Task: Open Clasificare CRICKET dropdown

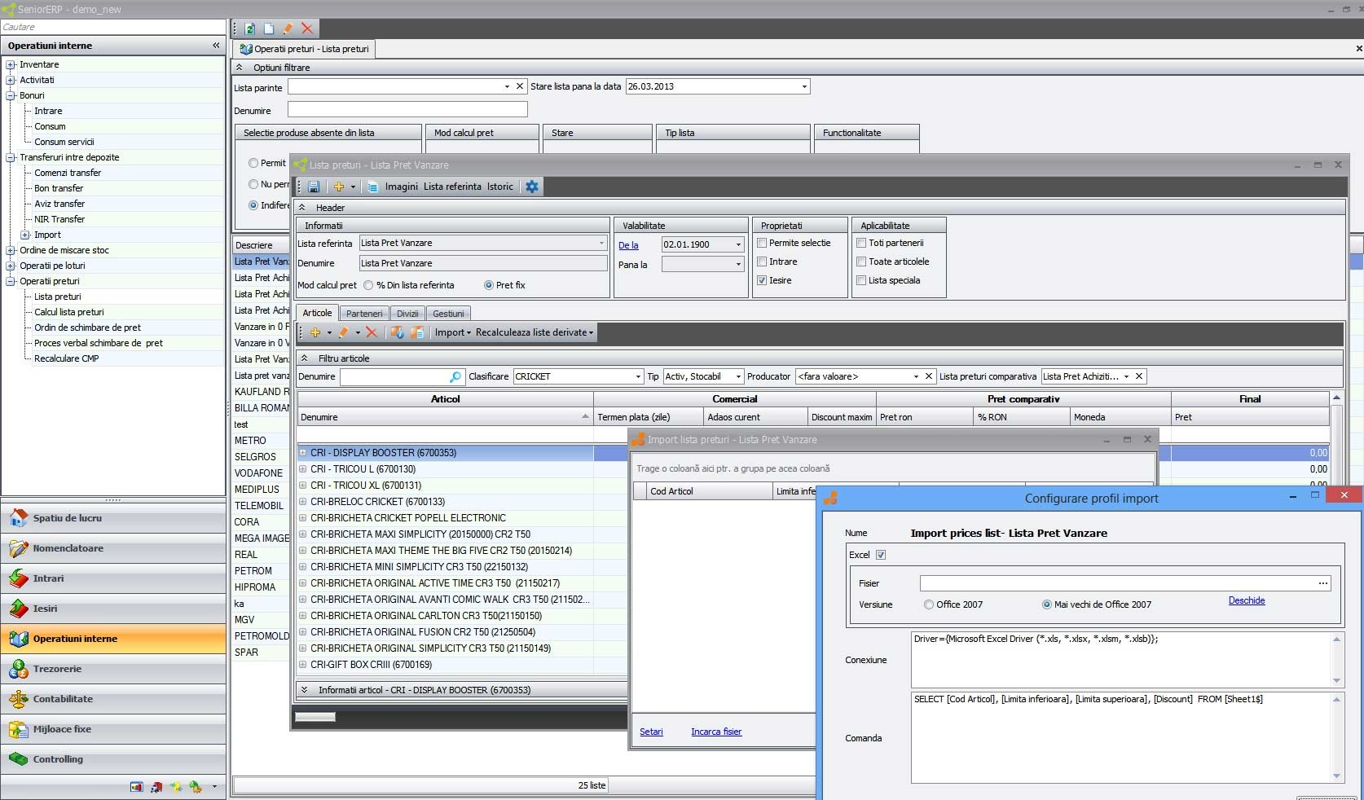Action: point(638,376)
